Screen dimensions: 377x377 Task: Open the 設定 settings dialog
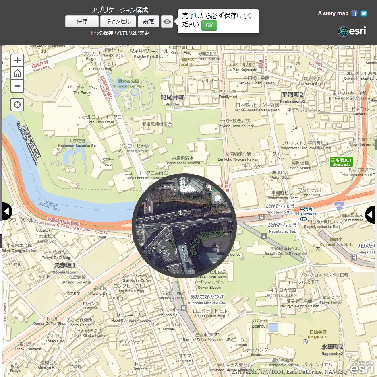149,22
